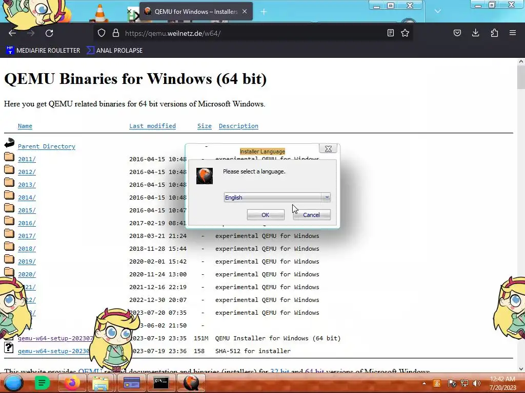Viewport: 525px width, 393px height.
Task: Open the taskbar clock and date
Action: (x=502, y=383)
